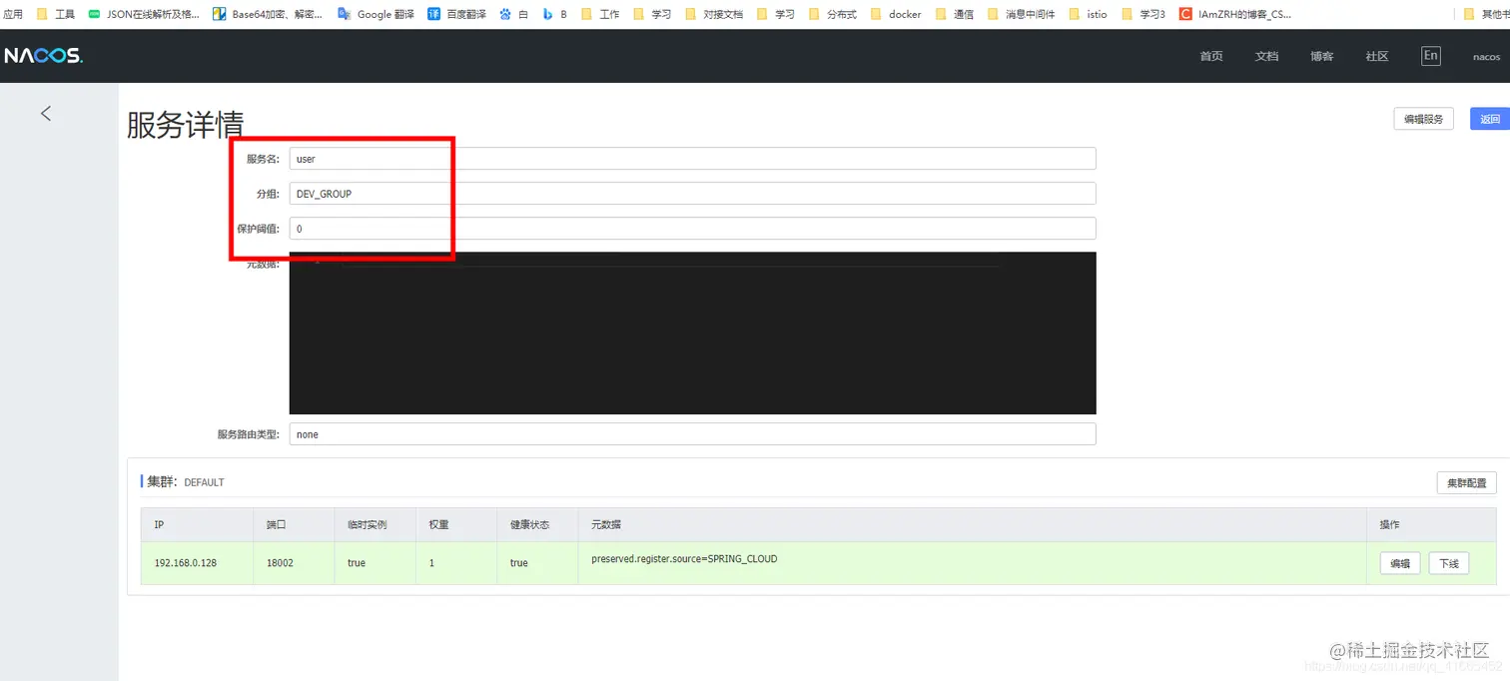
Task: Click 下线 for instance 192.168.0.128
Action: pos(1449,563)
